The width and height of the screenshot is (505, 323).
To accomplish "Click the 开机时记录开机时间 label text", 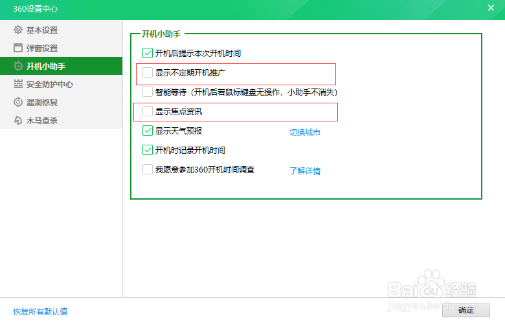I will pyautogui.click(x=190, y=150).
